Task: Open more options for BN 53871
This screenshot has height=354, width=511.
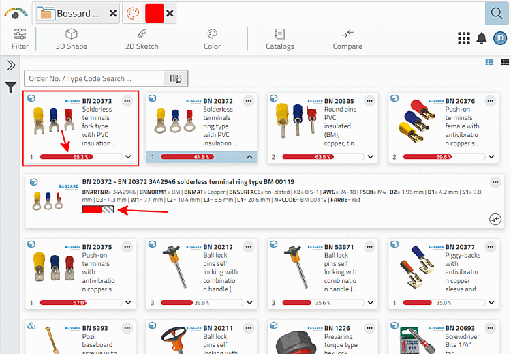Action: tap(369, 247)
